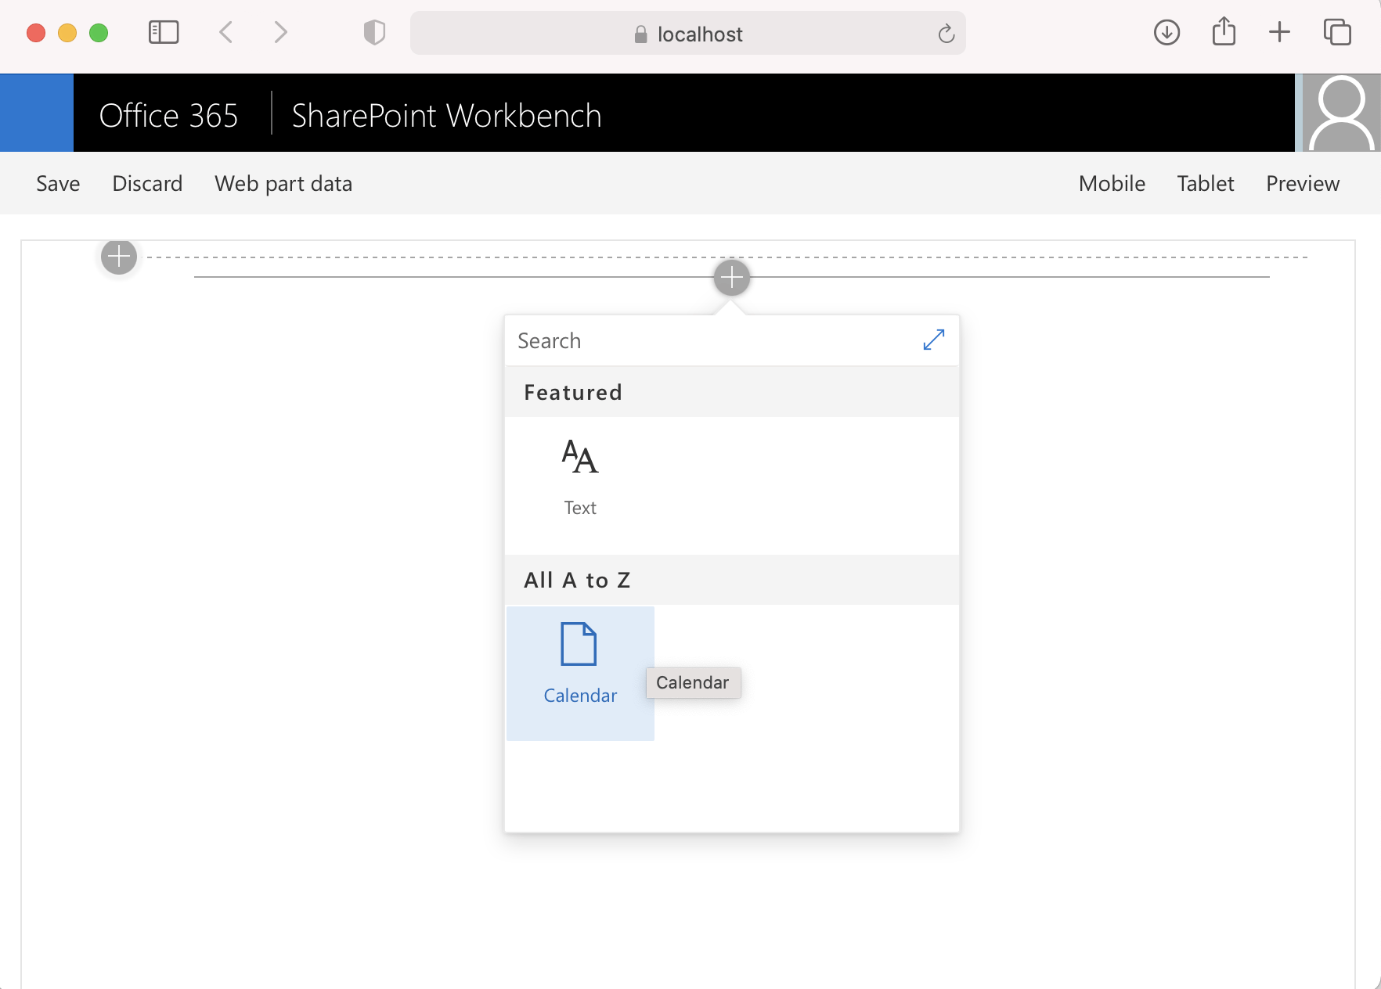Save the workbench page

click(58, 183)
